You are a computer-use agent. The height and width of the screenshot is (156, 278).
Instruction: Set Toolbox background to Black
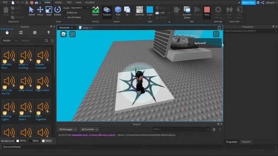pyautogui.click(x=31, y=141)
